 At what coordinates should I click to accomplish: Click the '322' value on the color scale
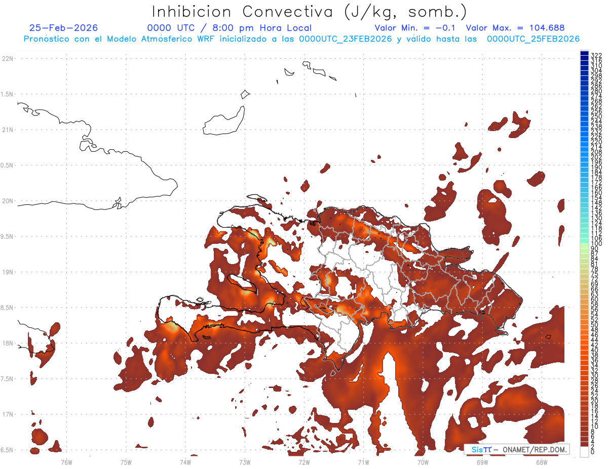(596, 55)
